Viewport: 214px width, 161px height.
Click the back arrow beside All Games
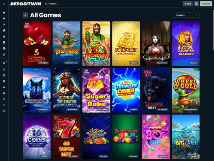pos(25,15)
